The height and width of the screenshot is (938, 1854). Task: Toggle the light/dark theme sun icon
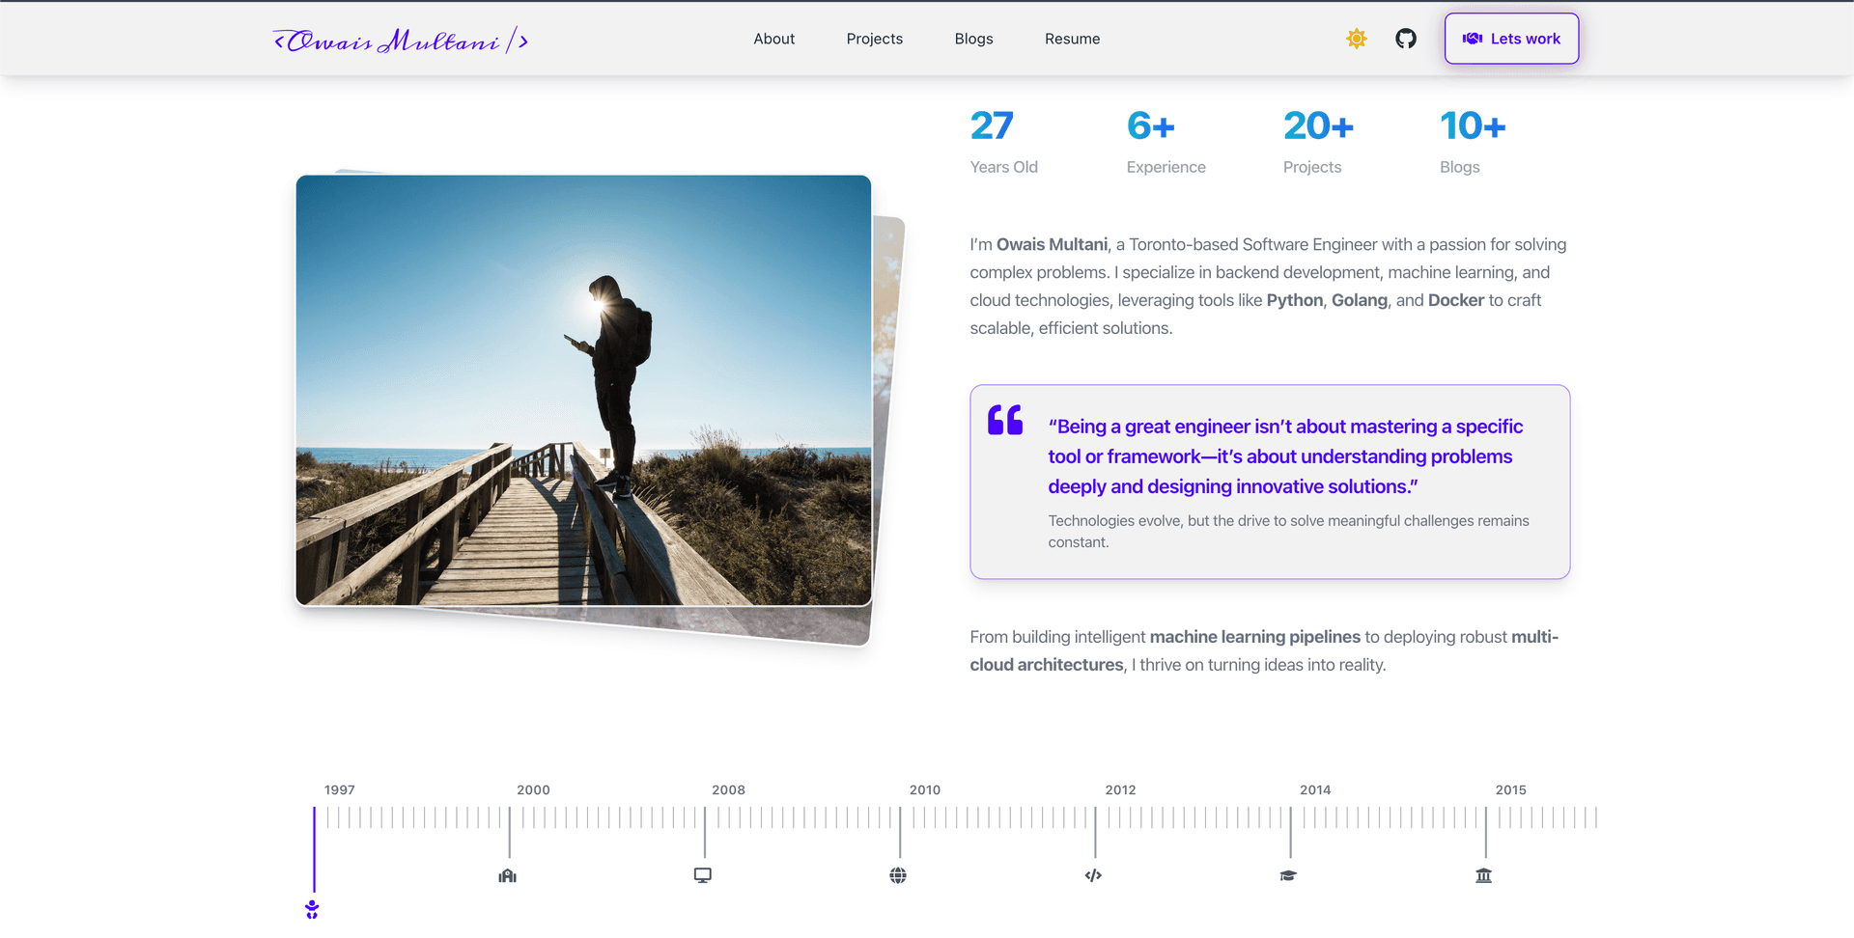click(1356, 39)
